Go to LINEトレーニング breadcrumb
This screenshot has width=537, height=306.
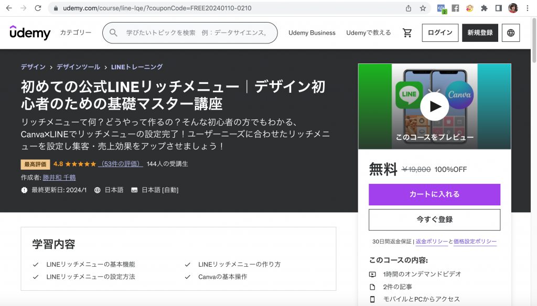137,67
